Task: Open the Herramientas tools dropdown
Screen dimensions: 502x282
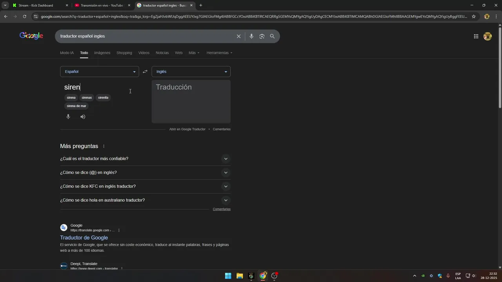Action: point(219,53)
